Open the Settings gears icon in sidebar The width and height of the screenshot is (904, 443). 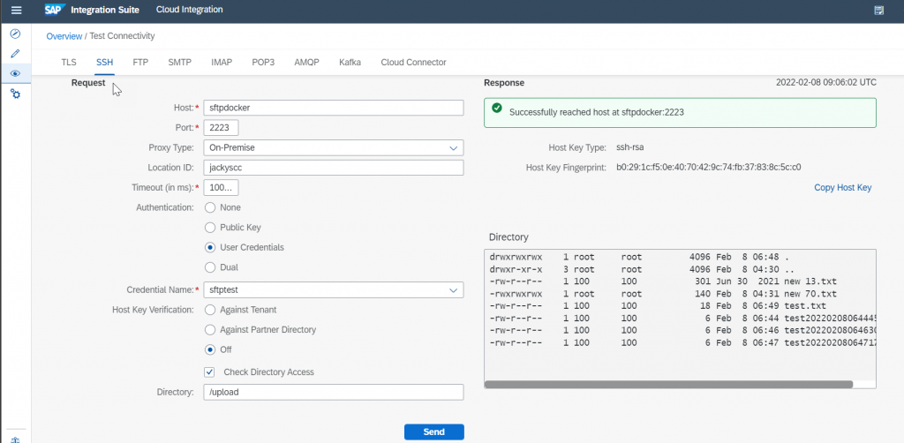pyautogui.click(x=16, y=94)
